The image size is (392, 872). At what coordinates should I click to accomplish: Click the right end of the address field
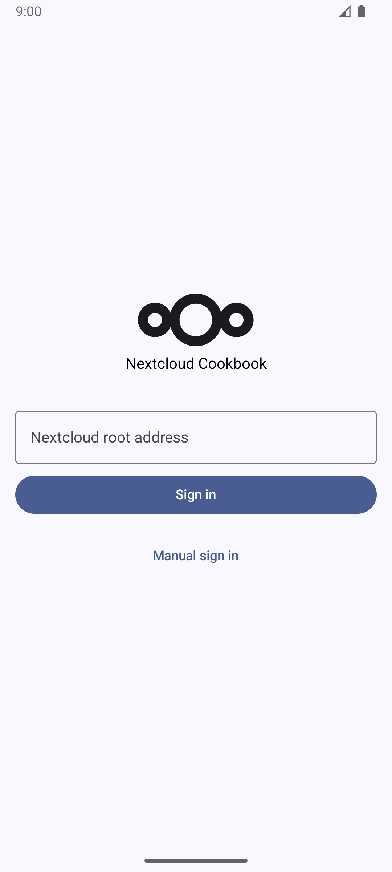(359, 437)
